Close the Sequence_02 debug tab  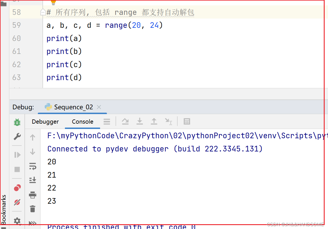pyautogui.click(x=99, y=107)
